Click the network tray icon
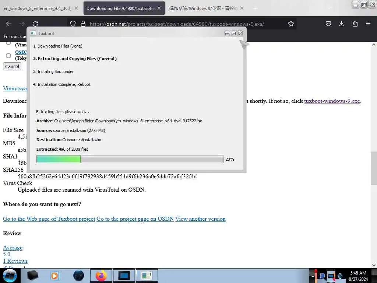 coord(331,276)
